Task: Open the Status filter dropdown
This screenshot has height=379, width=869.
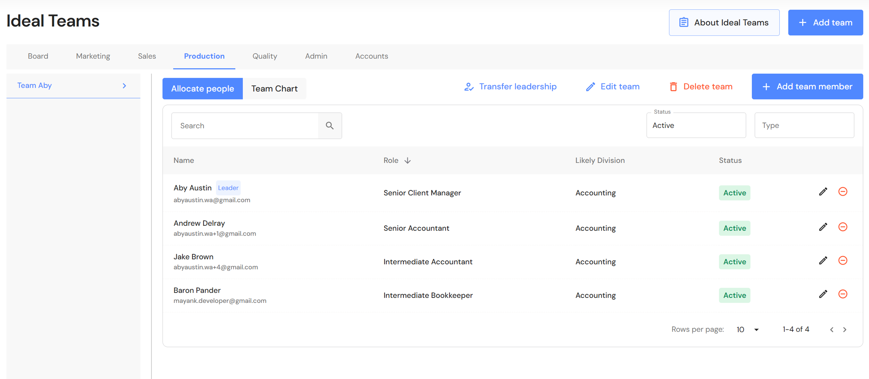Action: point(696,125)
